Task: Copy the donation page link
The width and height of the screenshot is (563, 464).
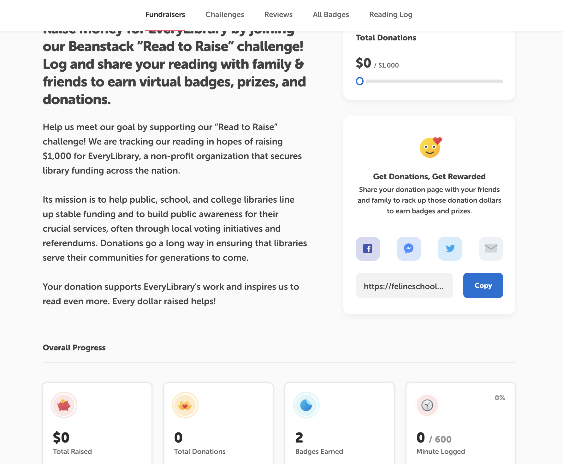Action: [x=483, y=285]
